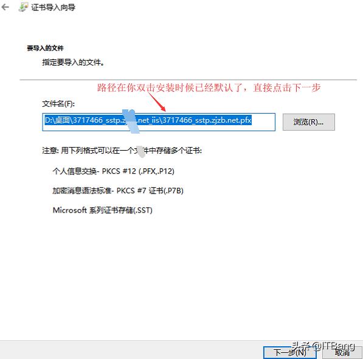Viewport: 363px width, 359px height.
Task: Click the PKCS #7 证书(.P7B) format line
Action: point(118,191)
